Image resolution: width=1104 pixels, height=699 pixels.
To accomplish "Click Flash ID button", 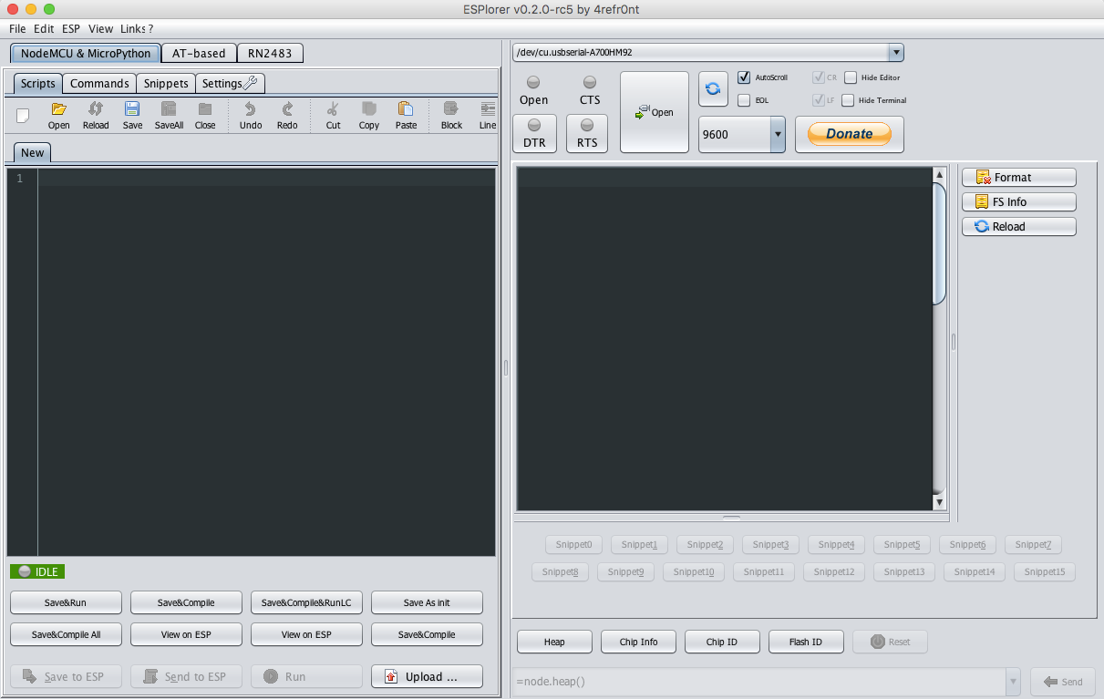I will point(806,642).
